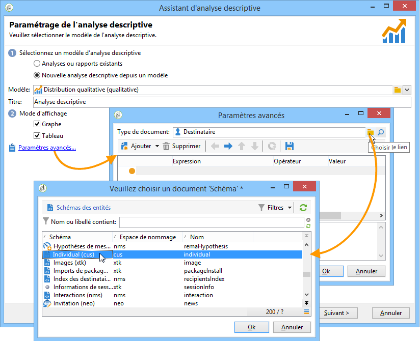Close the Schéma chooser dialog

coord(305,186)
